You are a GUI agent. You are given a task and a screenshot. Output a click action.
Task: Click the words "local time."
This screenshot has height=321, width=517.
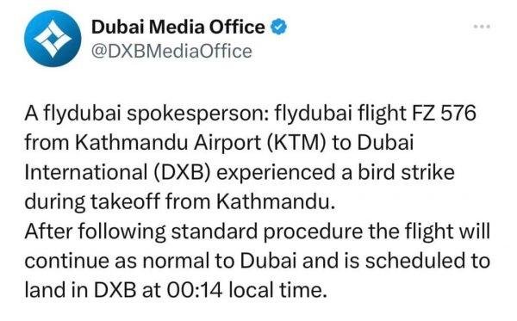(277, 290)
